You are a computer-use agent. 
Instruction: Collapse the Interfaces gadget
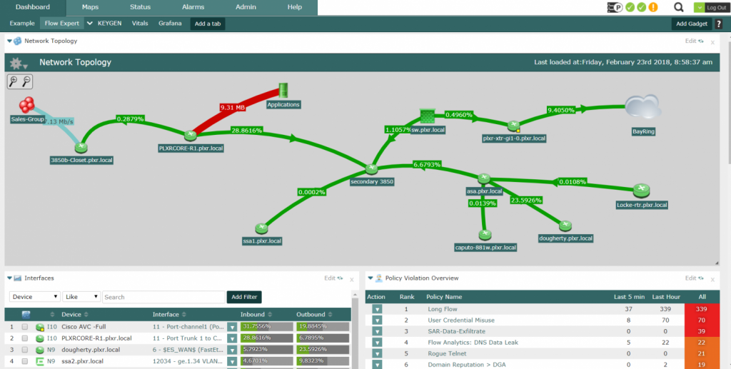pyautogui.click(x=10, y=278)
